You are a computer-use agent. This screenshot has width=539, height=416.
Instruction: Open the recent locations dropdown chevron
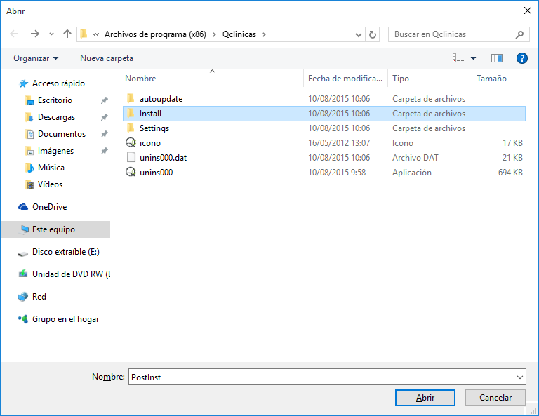click(x=51, y=34)
